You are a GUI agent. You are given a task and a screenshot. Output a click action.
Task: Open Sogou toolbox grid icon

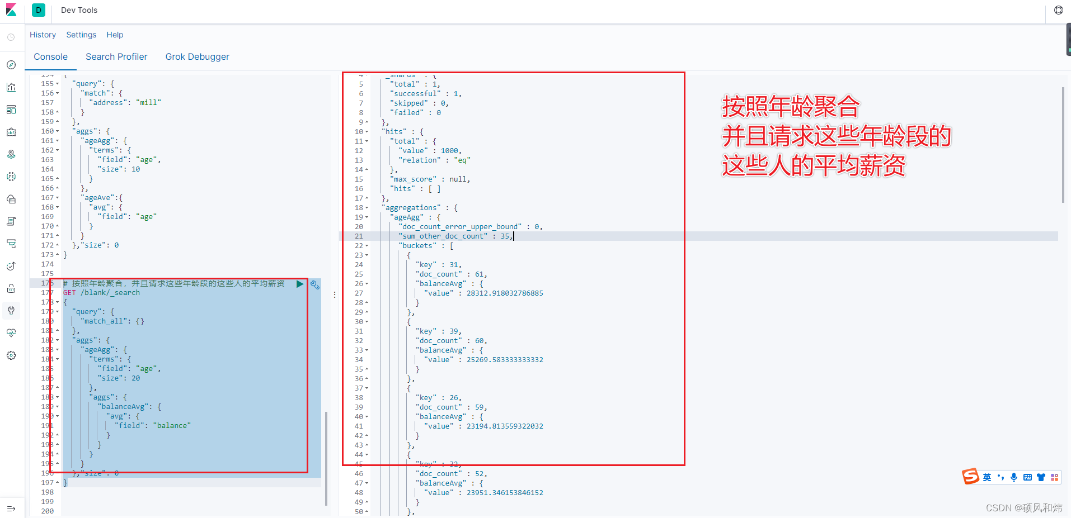click(1054, 477)
